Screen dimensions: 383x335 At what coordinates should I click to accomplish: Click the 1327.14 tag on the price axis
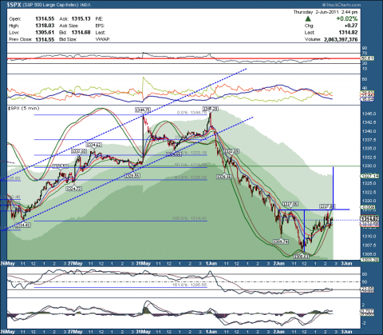[369, 176]
